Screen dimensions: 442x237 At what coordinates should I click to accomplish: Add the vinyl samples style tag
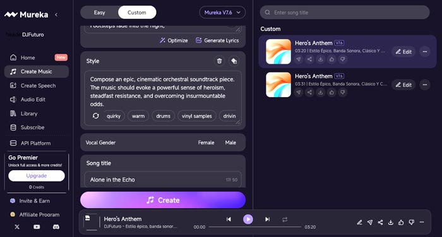pyautogui.click(x=197, y=116)
